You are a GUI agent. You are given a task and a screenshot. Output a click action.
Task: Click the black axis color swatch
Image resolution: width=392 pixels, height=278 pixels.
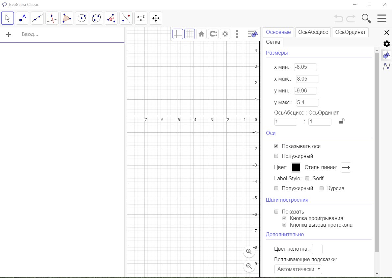296,167
